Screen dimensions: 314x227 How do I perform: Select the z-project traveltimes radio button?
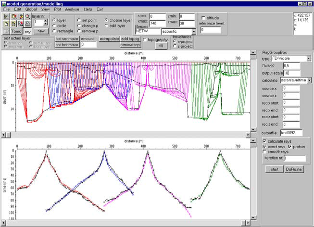(175, 47)
